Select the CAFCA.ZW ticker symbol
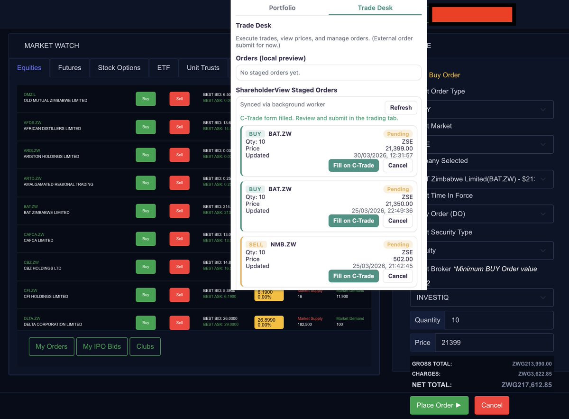569x419 pixels. click(34, 235)
